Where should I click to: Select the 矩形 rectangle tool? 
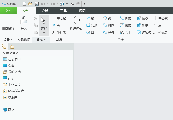pos(92,25)
